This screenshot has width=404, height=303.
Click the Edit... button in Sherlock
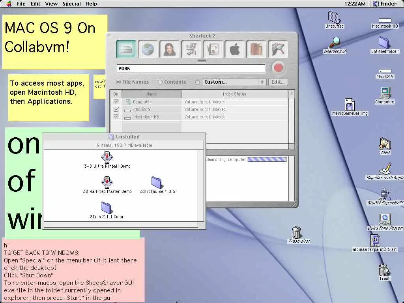coord(278,82)
